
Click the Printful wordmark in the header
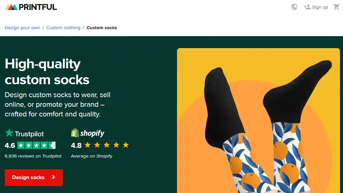38,6
